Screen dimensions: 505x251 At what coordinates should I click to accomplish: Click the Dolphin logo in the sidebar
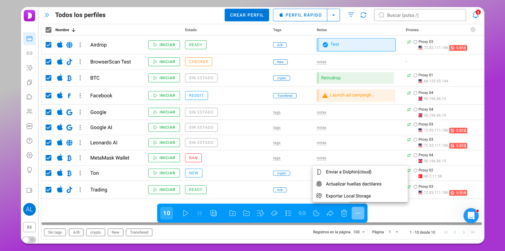[29, 15]
